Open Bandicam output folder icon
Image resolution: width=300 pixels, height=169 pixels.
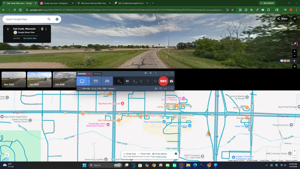146,73
